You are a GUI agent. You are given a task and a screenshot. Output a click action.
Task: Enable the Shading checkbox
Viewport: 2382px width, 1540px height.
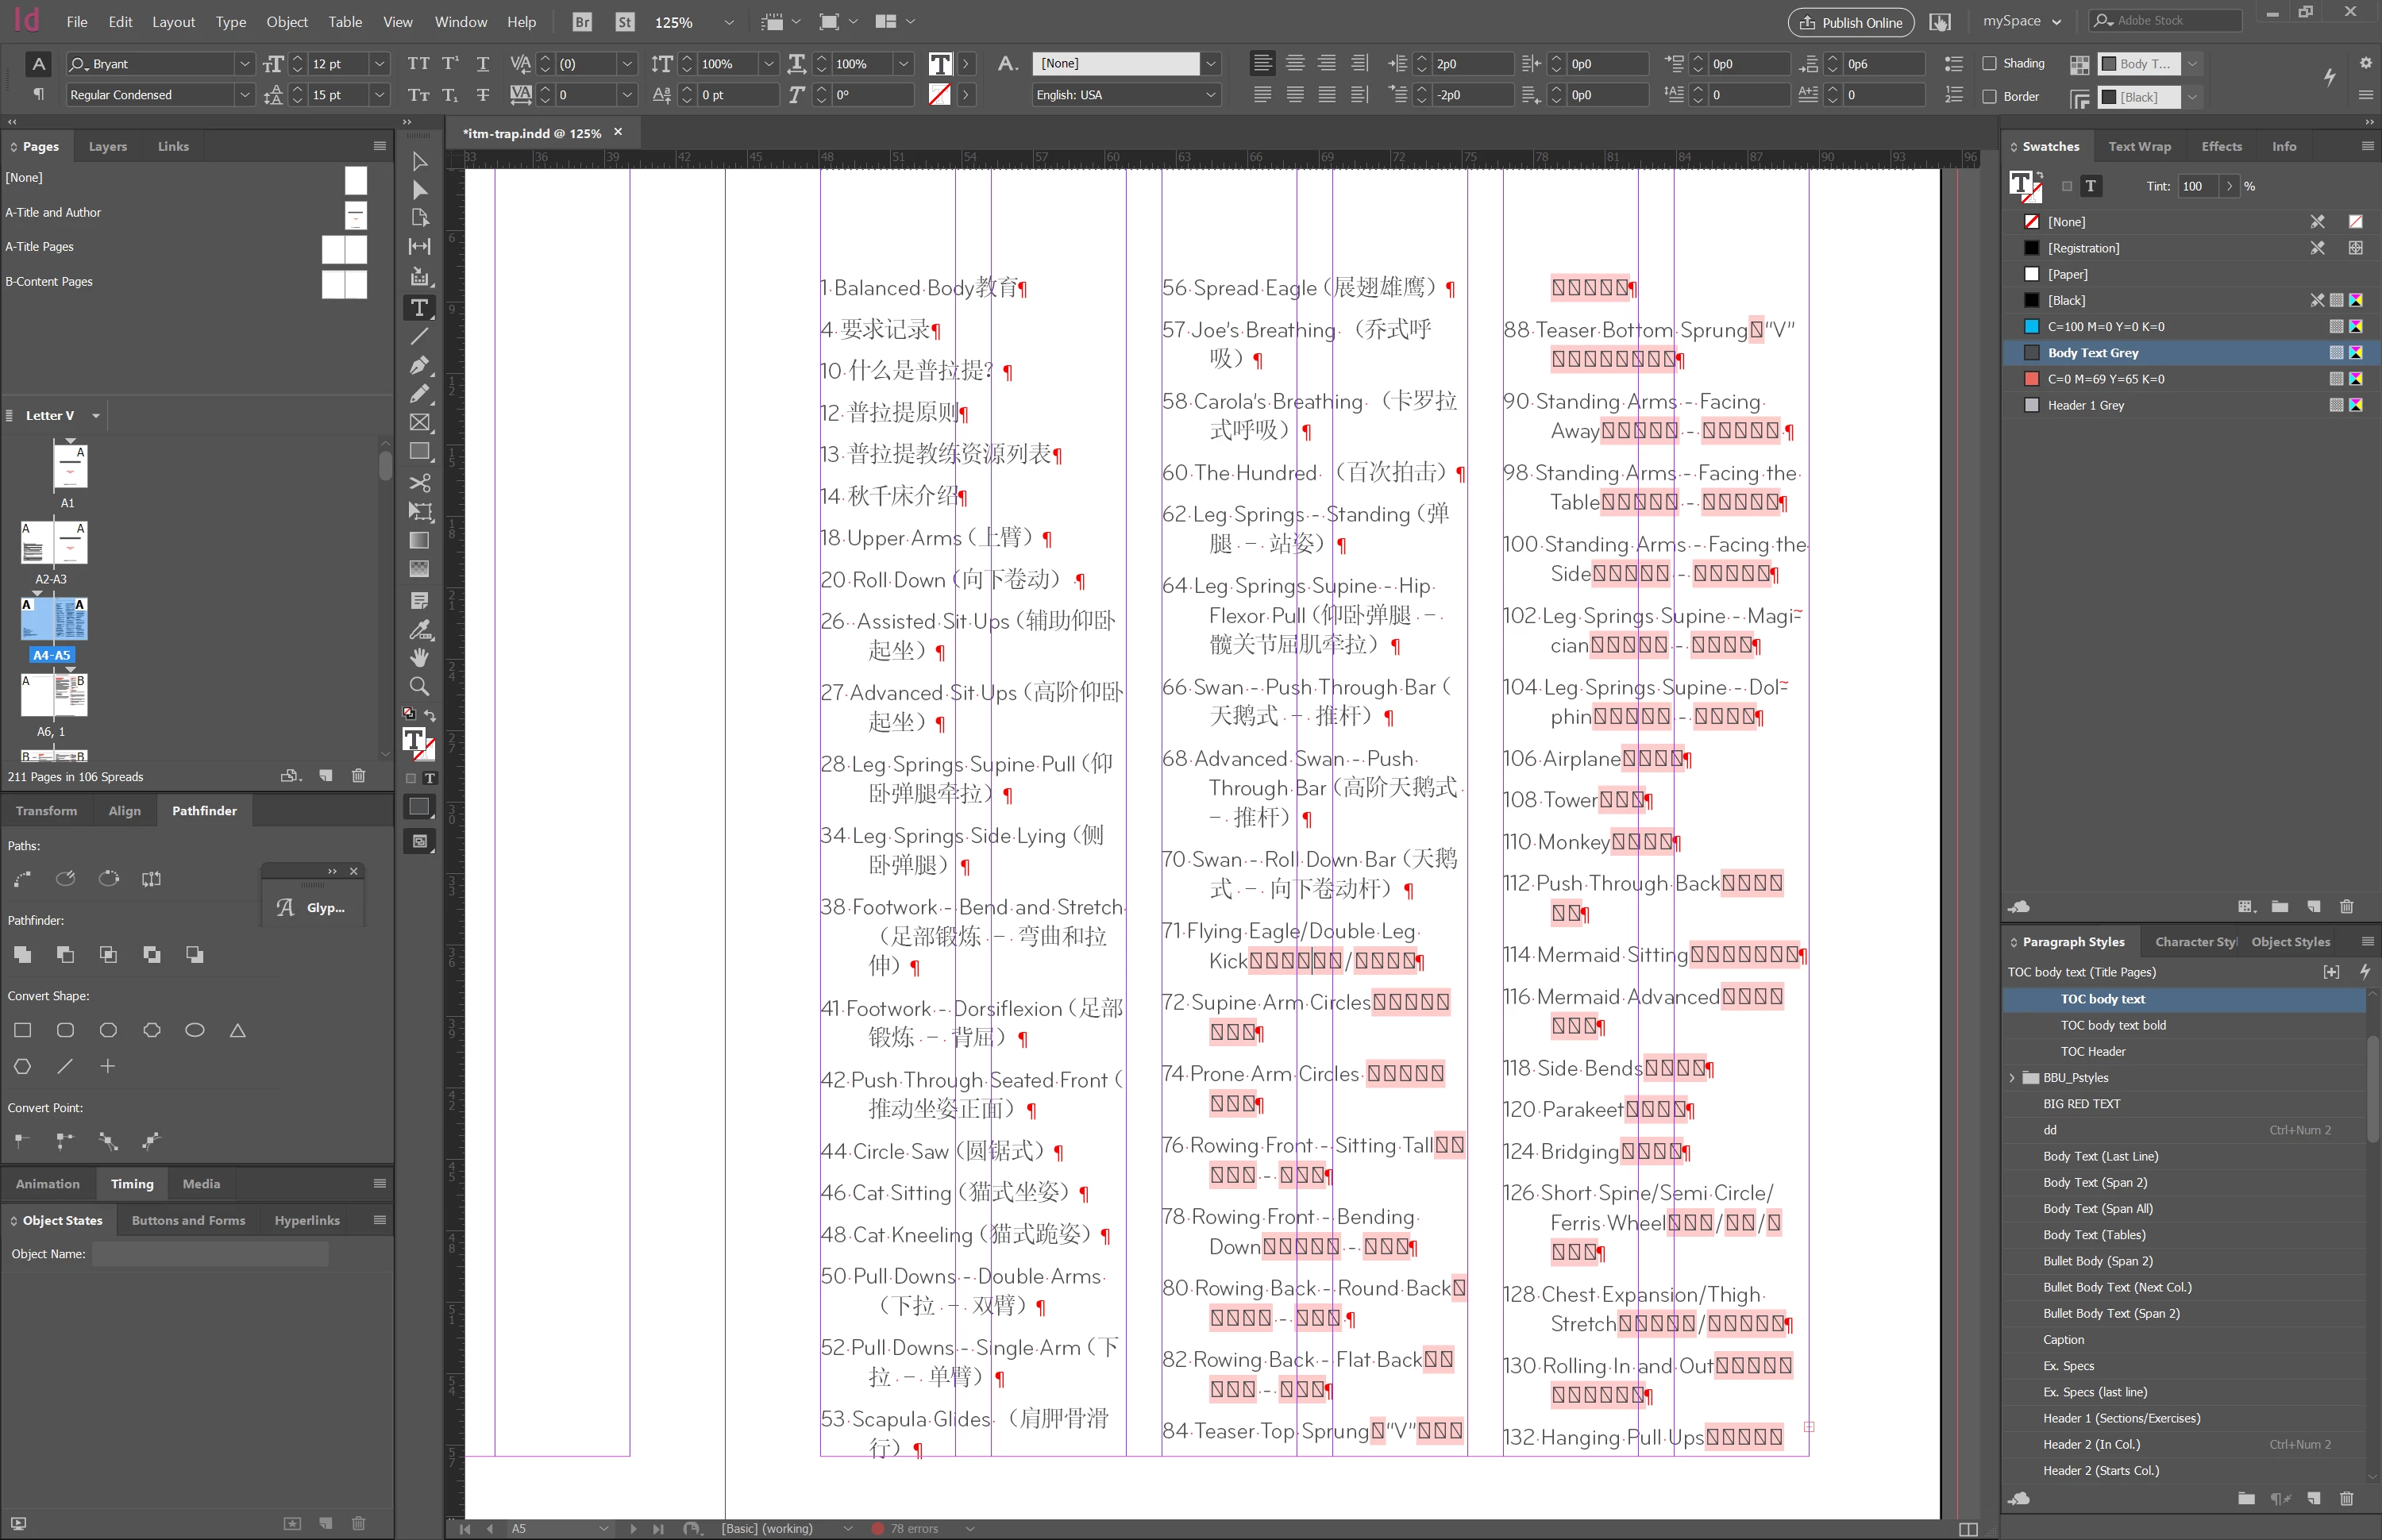(1989, 63)
